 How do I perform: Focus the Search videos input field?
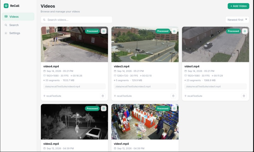pyautogui.click(x=77, y=20)
